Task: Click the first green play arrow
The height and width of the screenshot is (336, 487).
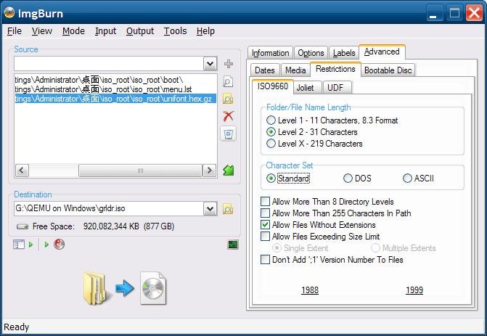Action: [x=30, y=245]
